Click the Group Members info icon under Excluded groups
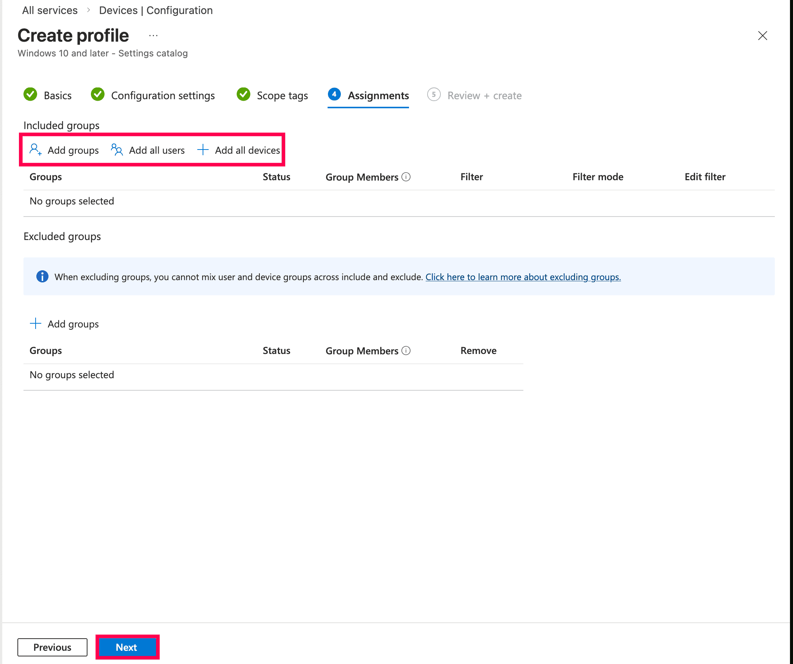This screenshot has height=664, width=793. click(x=406, y=351)
